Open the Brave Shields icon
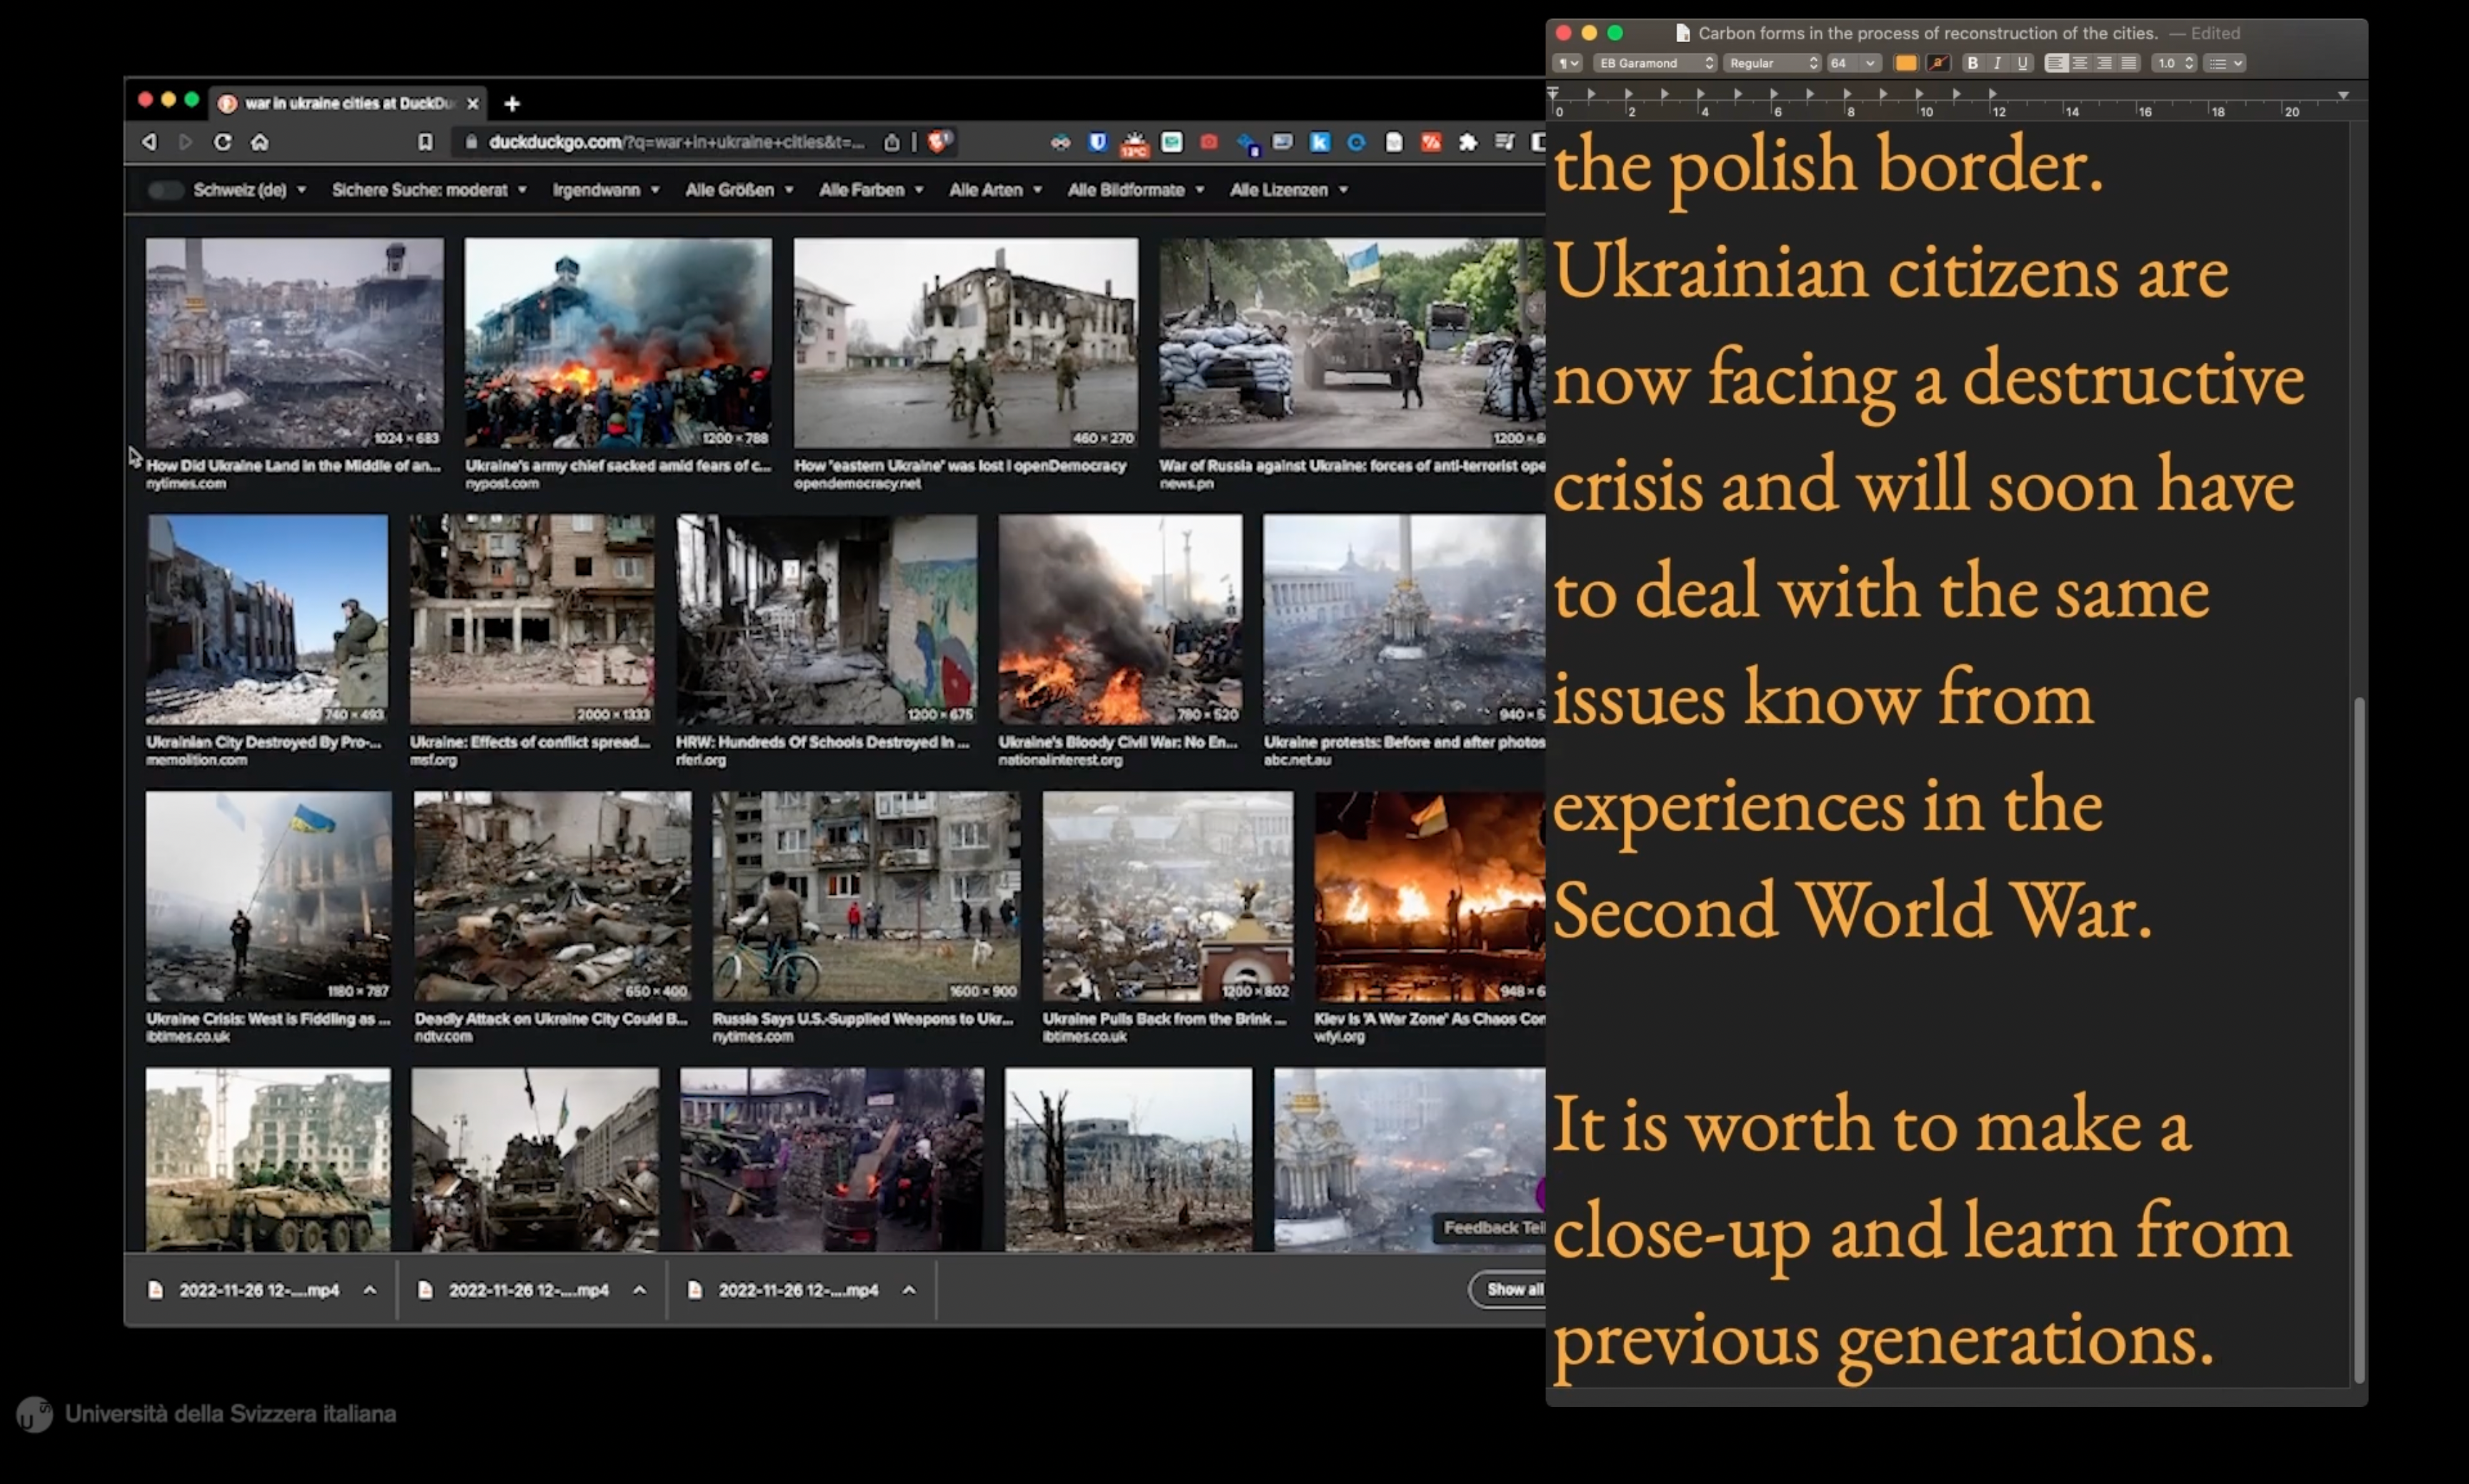 click(937, 142)
